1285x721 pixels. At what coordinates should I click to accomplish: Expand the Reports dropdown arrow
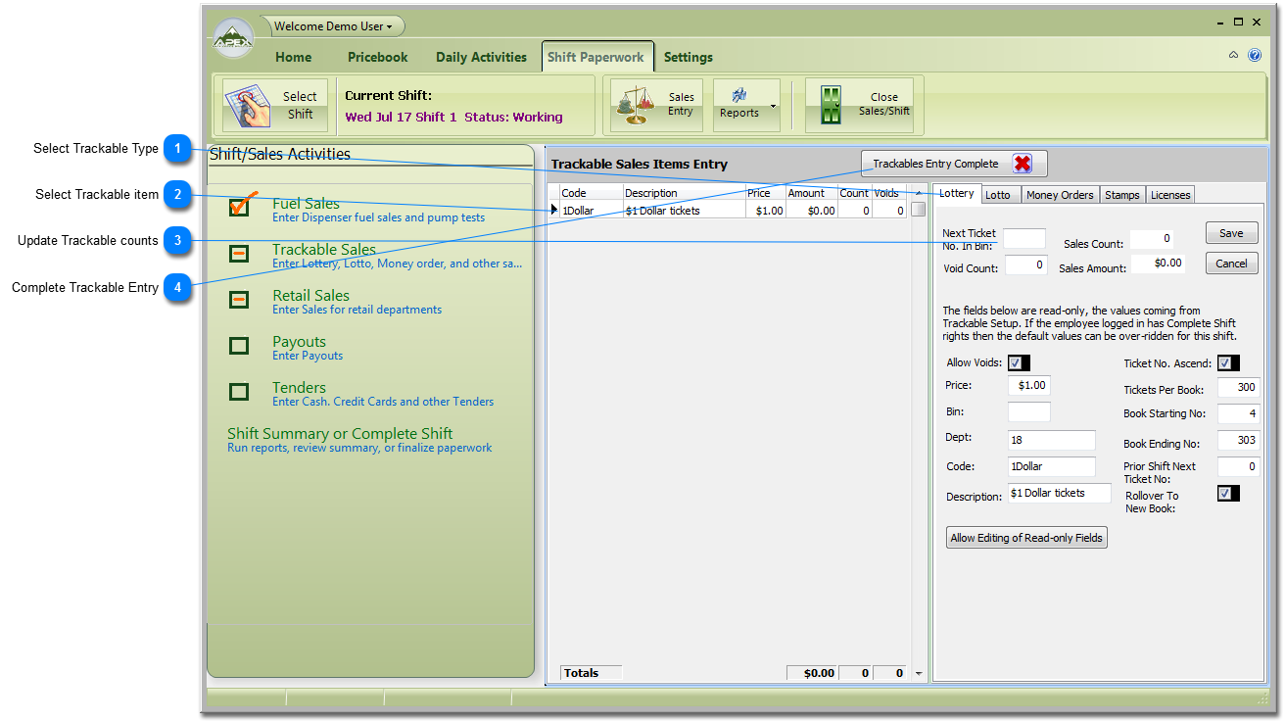click(x=774, y=105)
